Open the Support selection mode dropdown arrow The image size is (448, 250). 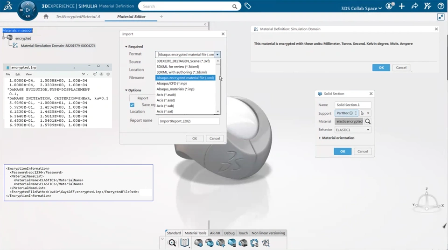click(368, 113)
